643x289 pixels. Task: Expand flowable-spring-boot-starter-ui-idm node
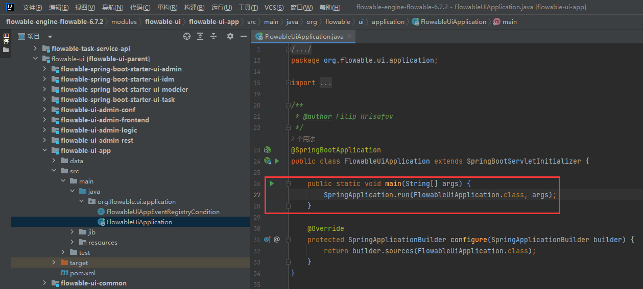44,79
